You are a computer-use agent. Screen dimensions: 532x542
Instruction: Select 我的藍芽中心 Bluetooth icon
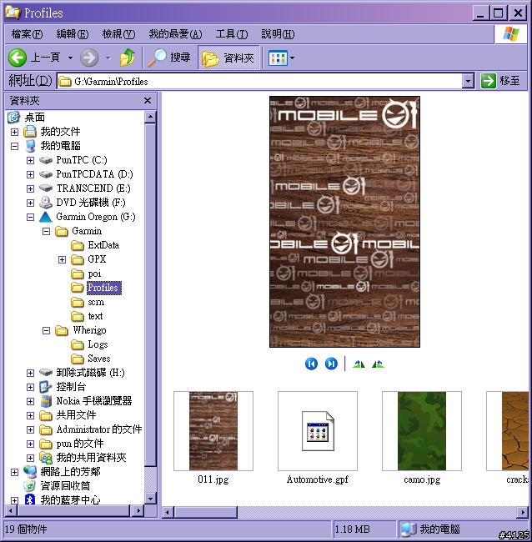point(30,499)
